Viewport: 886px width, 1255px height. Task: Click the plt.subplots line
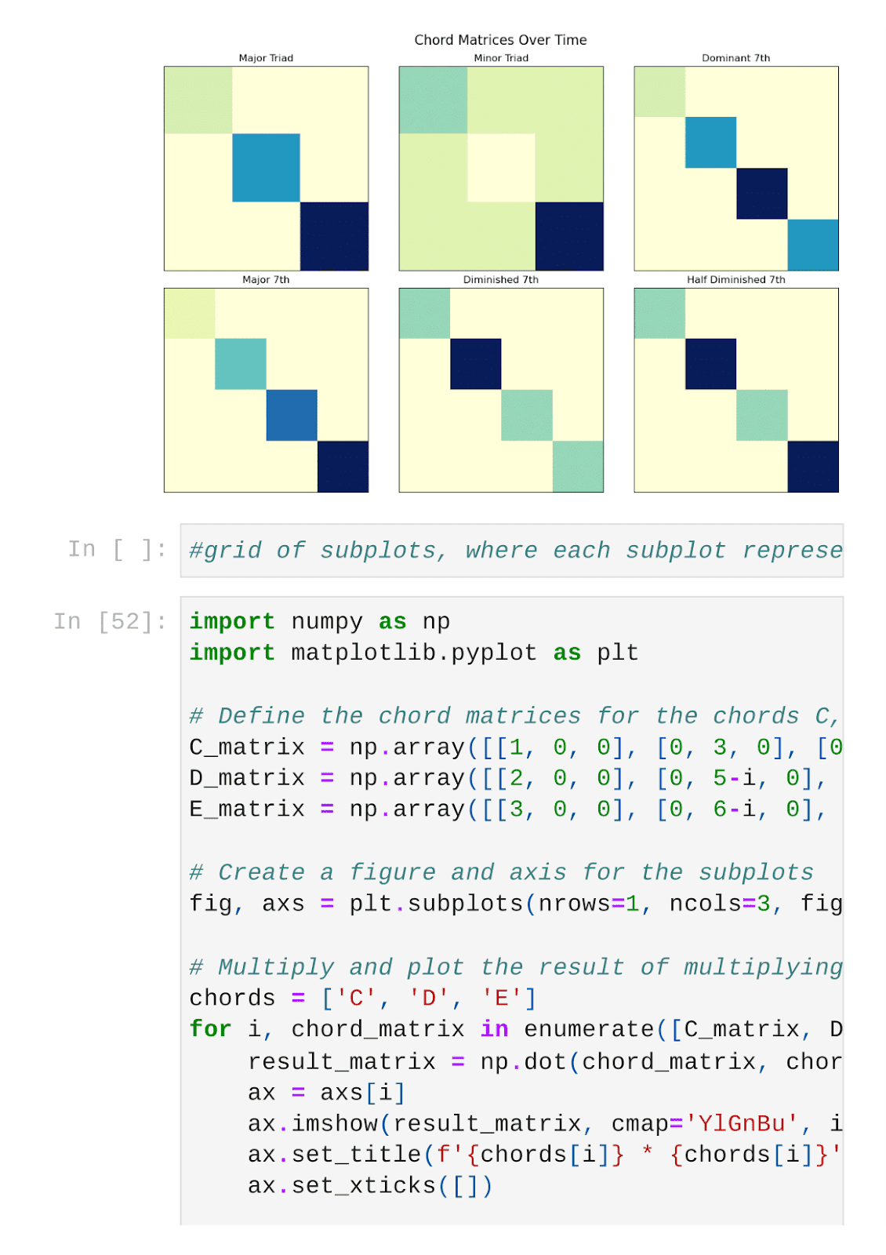tap(516, 904)
